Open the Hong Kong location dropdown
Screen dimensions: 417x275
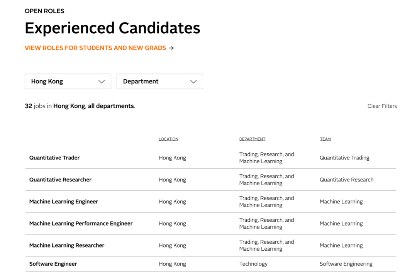point(68,81)
